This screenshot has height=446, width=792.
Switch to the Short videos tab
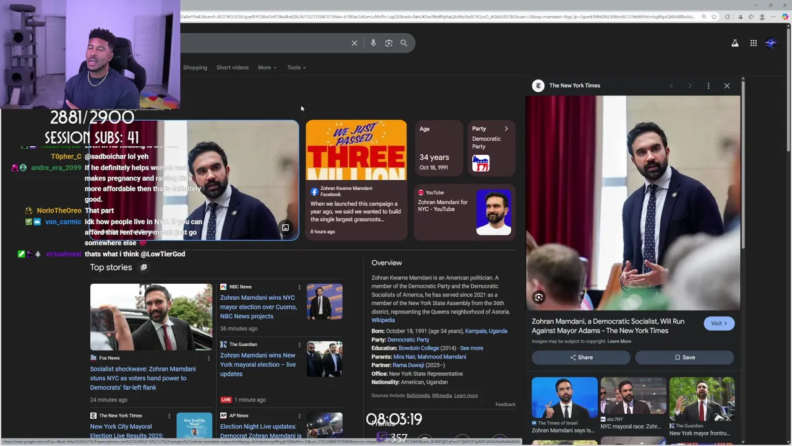(233, 68)
